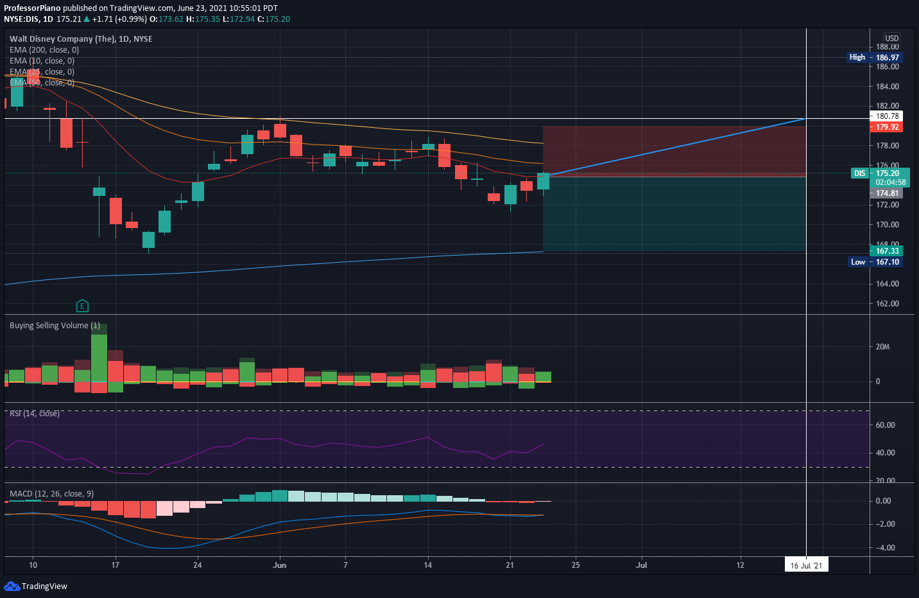Click the 60.00 RSI axis label
This screenshot has height=598, width=919.
885,425
